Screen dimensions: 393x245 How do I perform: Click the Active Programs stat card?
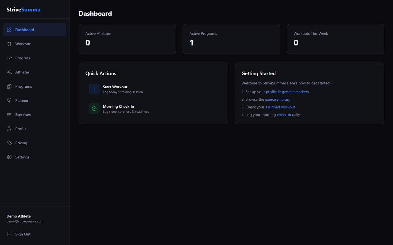point(231,39)
